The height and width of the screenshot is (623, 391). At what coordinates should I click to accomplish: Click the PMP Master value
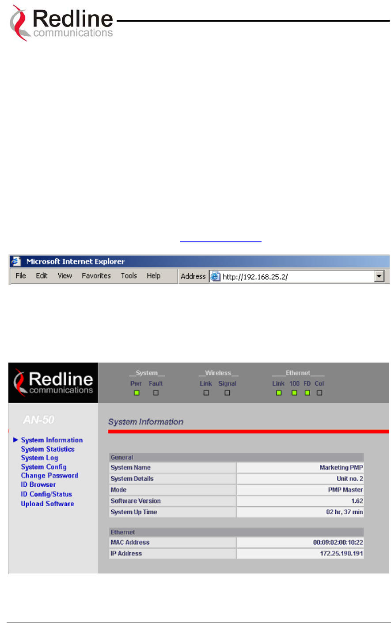[x=345, y=490]
